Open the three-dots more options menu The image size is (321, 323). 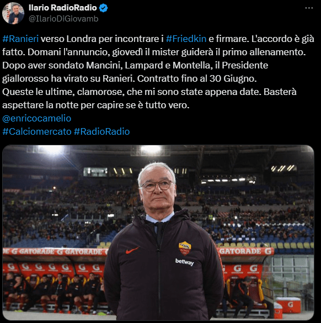coord(309,8)
